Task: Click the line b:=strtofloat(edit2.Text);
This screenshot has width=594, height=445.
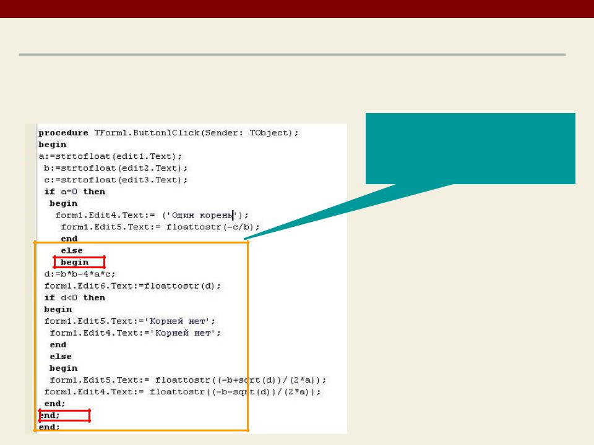Action: pos(116,168)
